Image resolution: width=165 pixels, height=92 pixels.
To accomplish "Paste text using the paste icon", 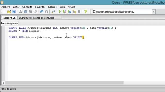I will point(30,11).
